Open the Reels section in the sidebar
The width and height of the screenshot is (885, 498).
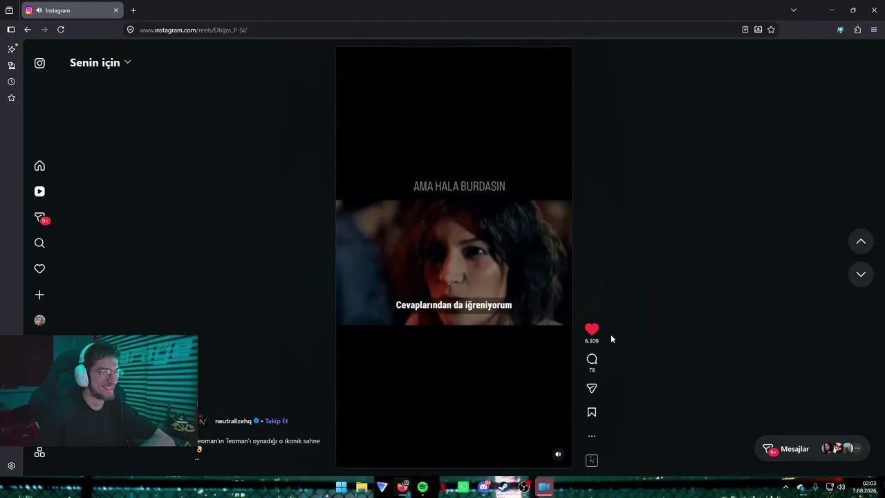point(39,192)
